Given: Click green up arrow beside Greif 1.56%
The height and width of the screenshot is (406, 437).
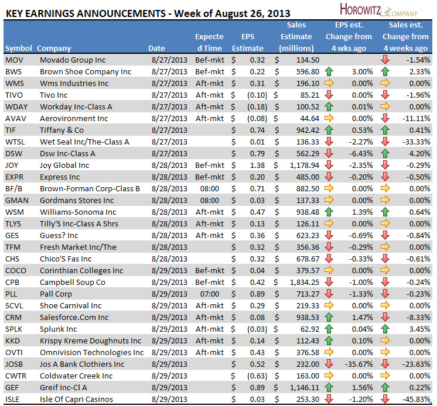Looking at the screenshot, I should (329, 387).
